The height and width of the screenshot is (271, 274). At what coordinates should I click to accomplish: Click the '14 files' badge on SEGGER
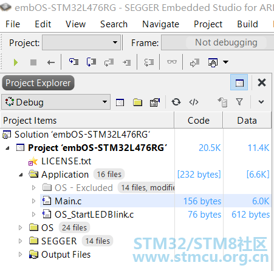pyautogui.click(x=97, y=241)
